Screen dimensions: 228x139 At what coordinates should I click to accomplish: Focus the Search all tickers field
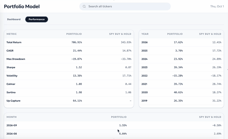click(x=125, y=6)
